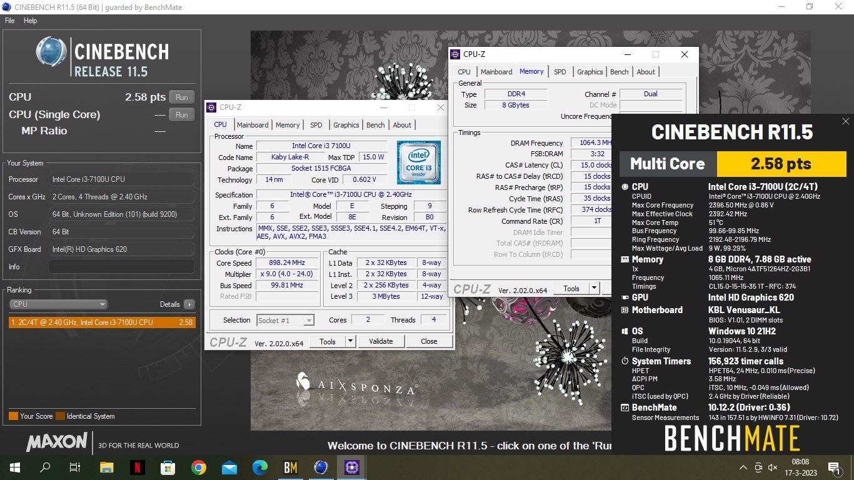This screenshot has height=480, width=854.
Task: Click the Intel Core i3 inside logo
Action: [419, 162]
